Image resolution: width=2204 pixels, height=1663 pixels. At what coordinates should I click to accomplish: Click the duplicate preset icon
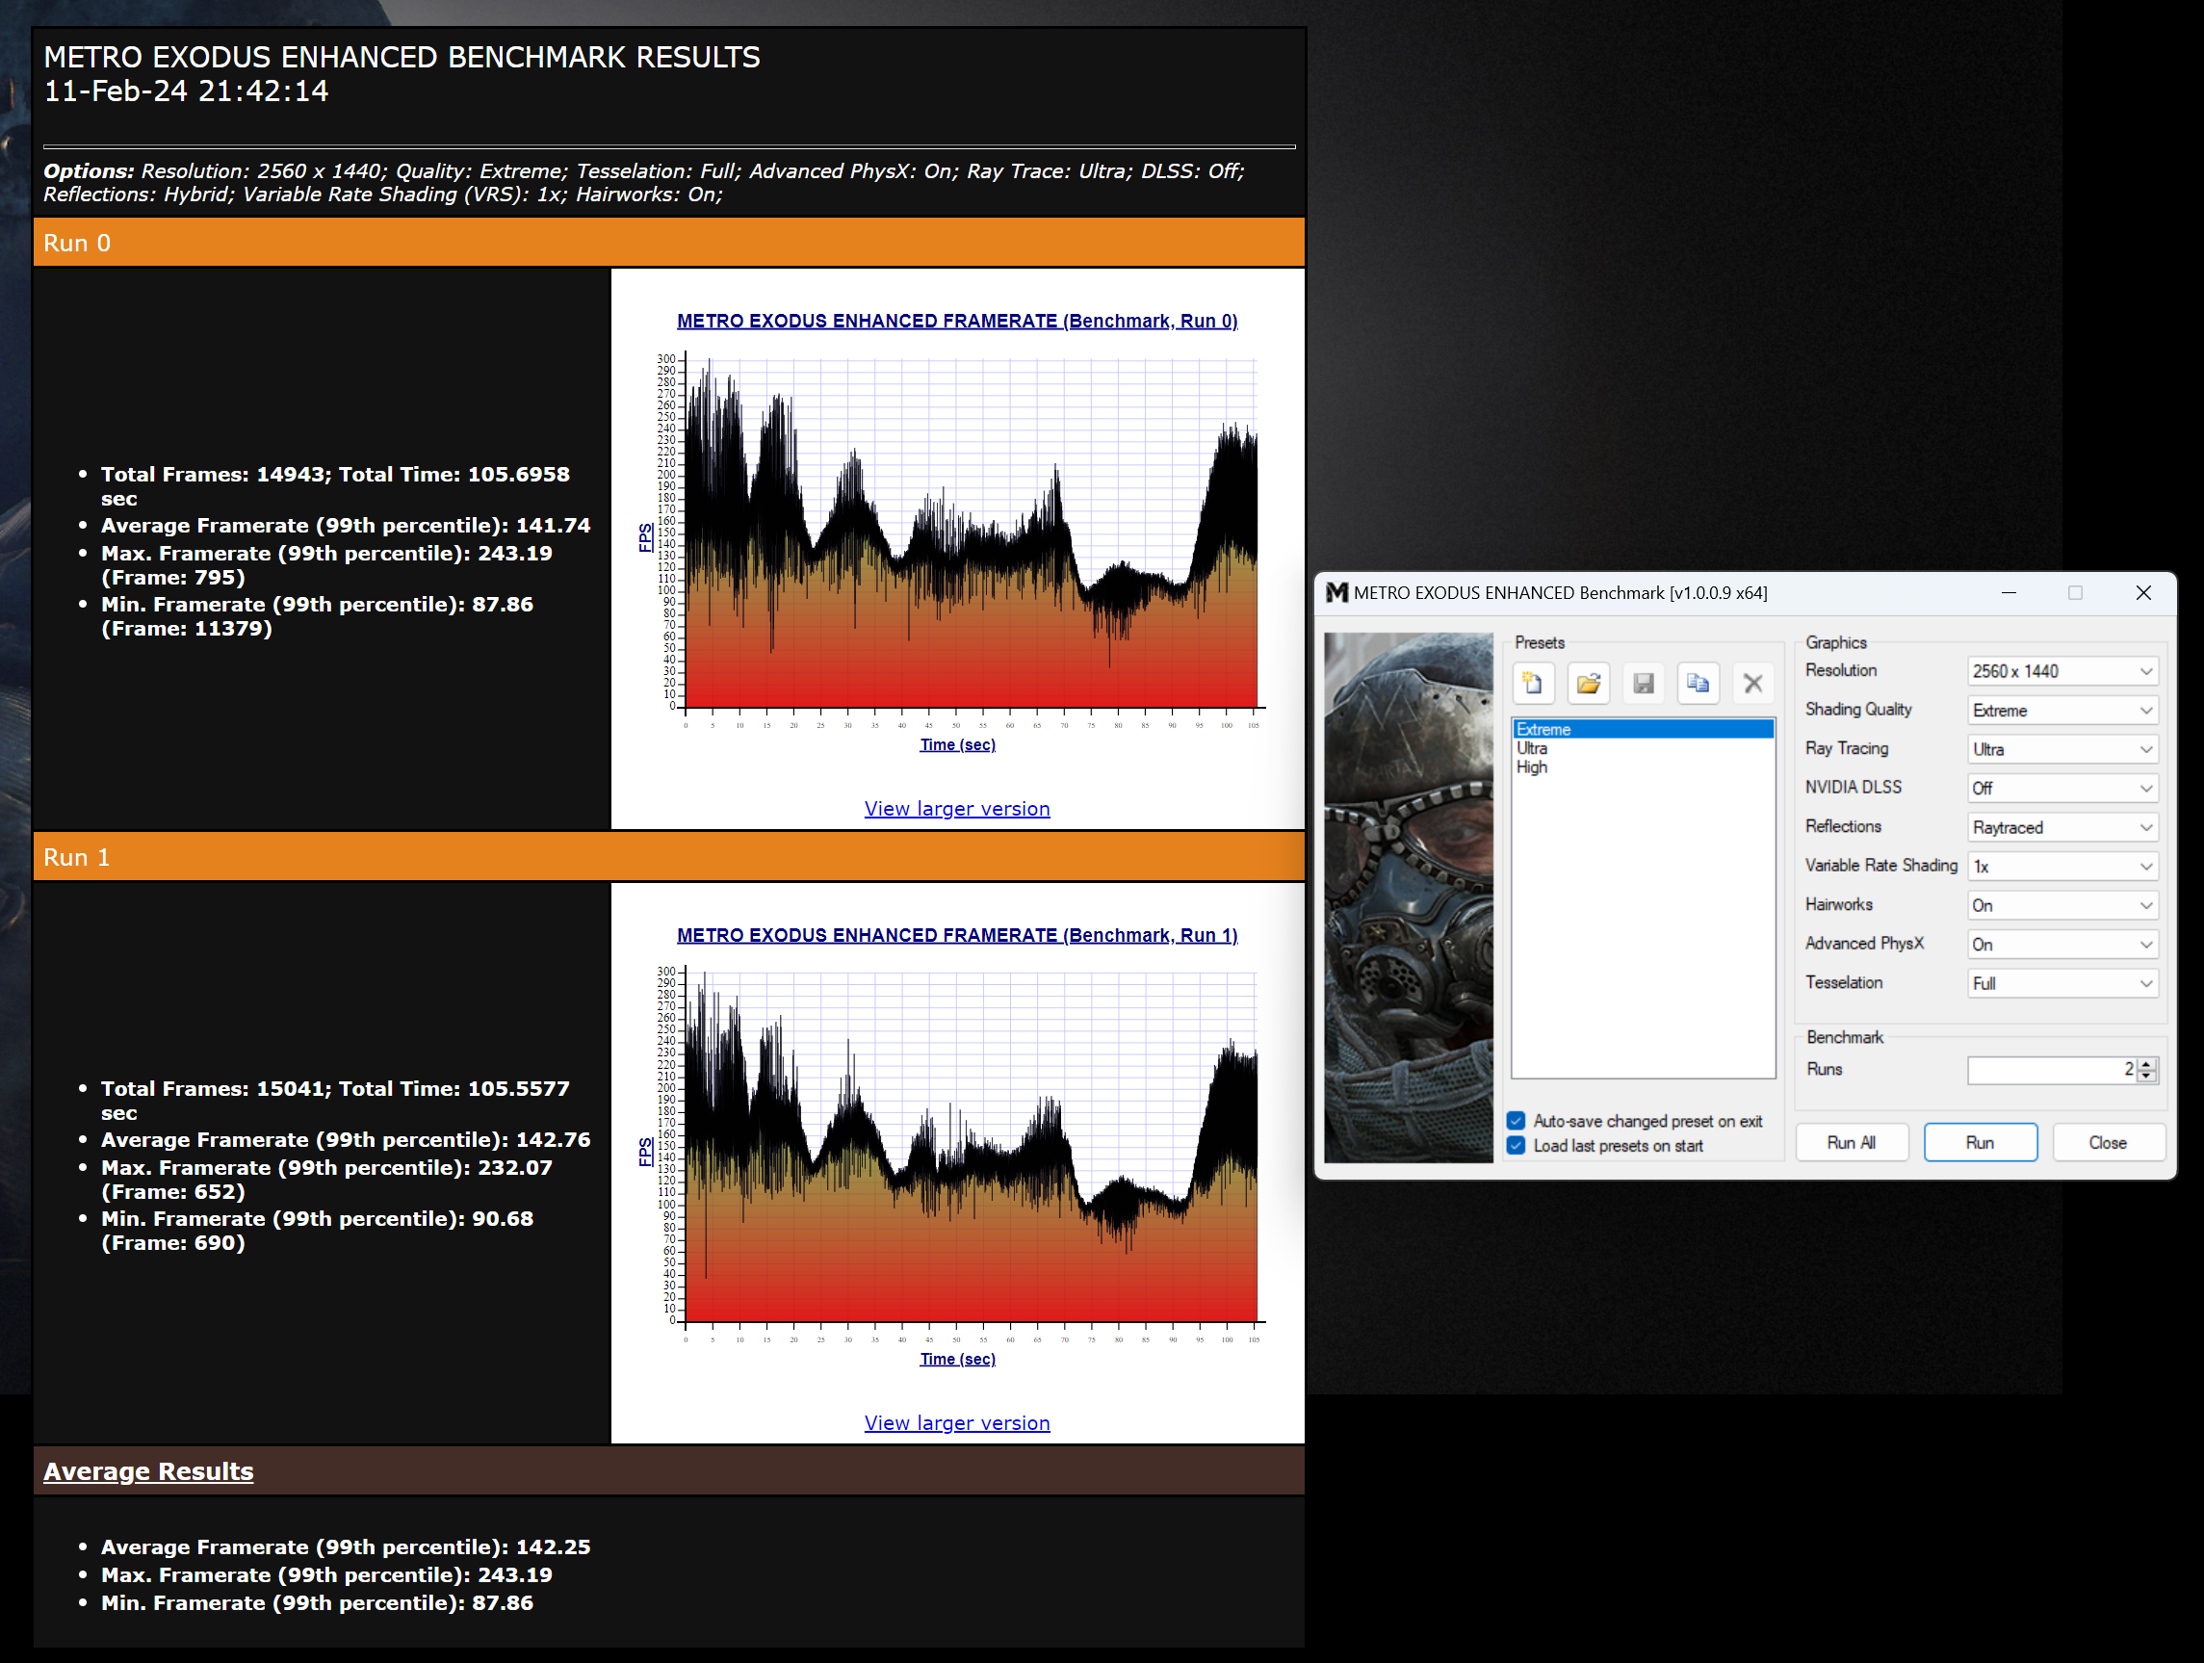(x=1698, y=684)
